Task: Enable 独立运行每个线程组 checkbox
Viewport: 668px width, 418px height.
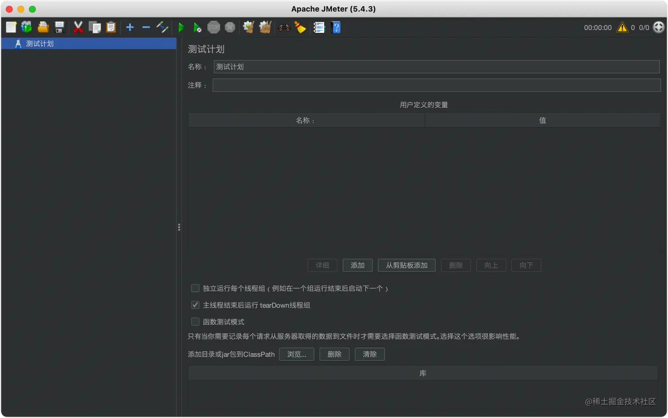Action: click(195, 288)
